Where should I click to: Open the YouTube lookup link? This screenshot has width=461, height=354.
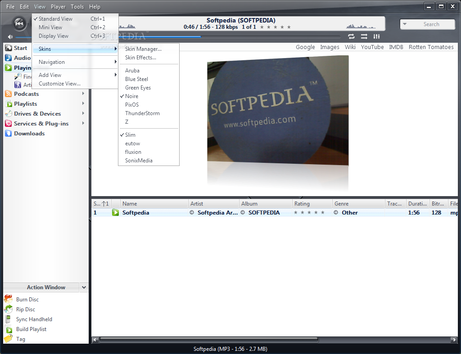click(372, 47)
